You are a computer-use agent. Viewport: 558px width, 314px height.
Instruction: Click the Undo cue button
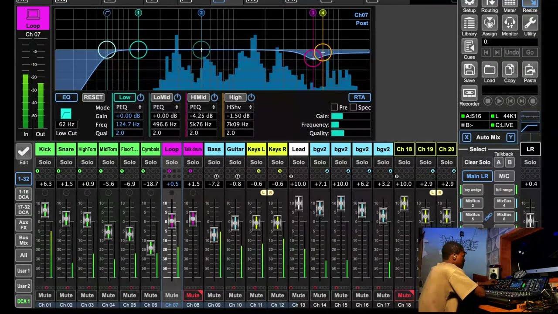coord(512,52)
